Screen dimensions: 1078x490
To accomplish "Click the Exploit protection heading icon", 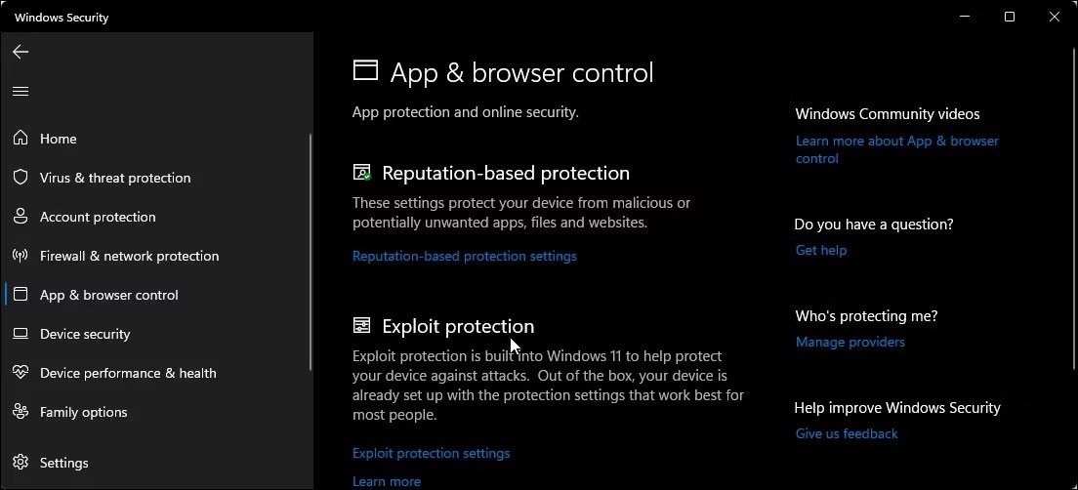I will coord(361,326).
